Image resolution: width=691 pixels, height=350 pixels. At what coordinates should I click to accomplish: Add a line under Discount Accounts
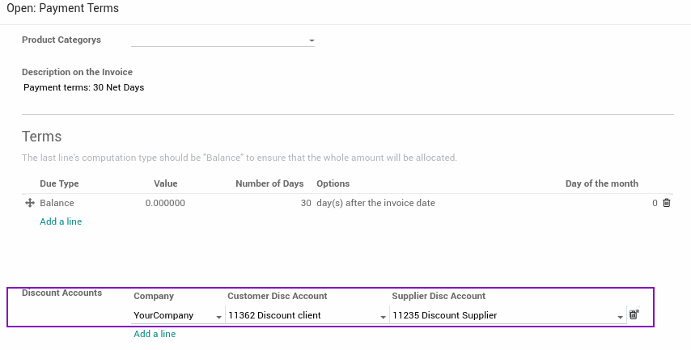click(155, 334)
